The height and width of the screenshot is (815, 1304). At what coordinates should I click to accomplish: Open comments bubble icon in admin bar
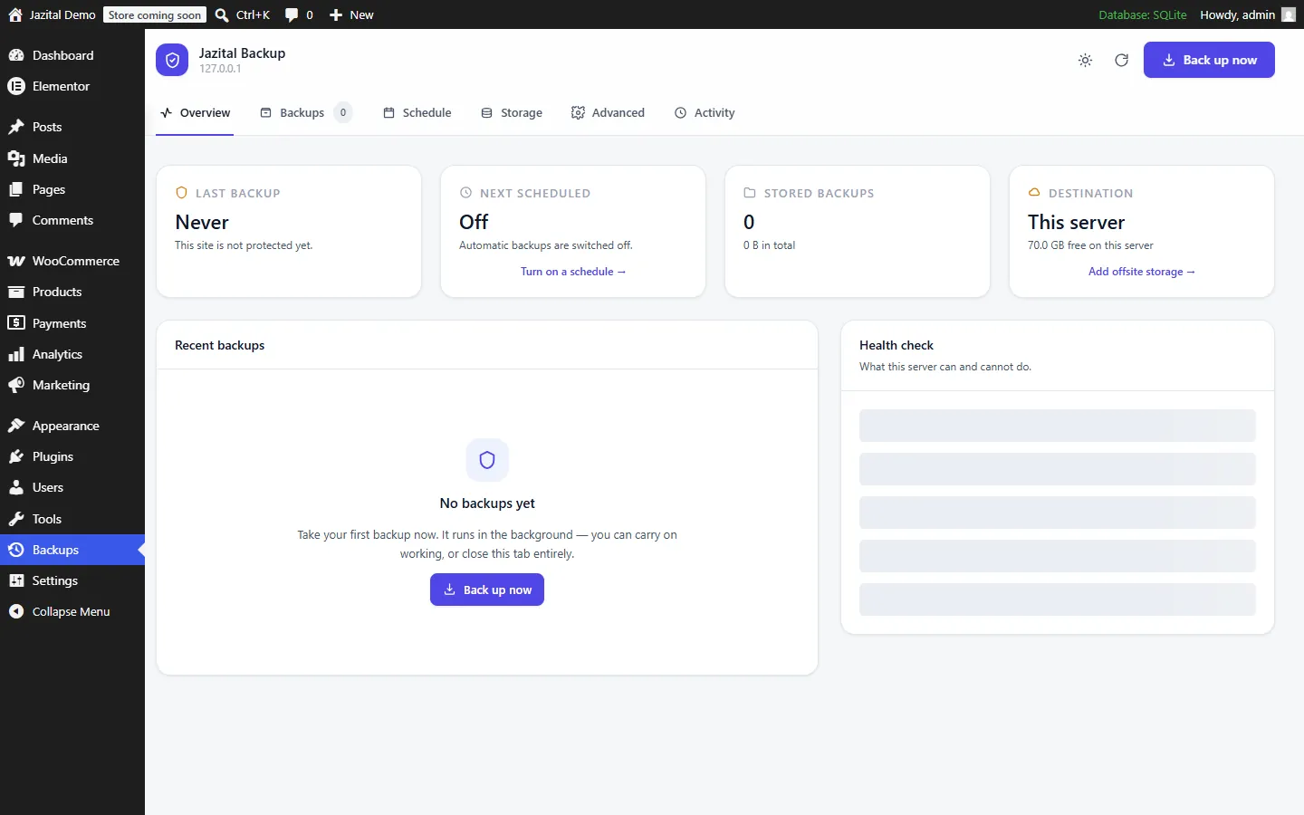[x=292, y=14]
